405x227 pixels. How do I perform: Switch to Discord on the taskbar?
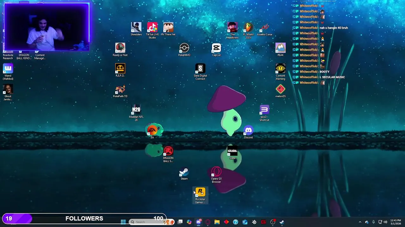pos(198,222)
